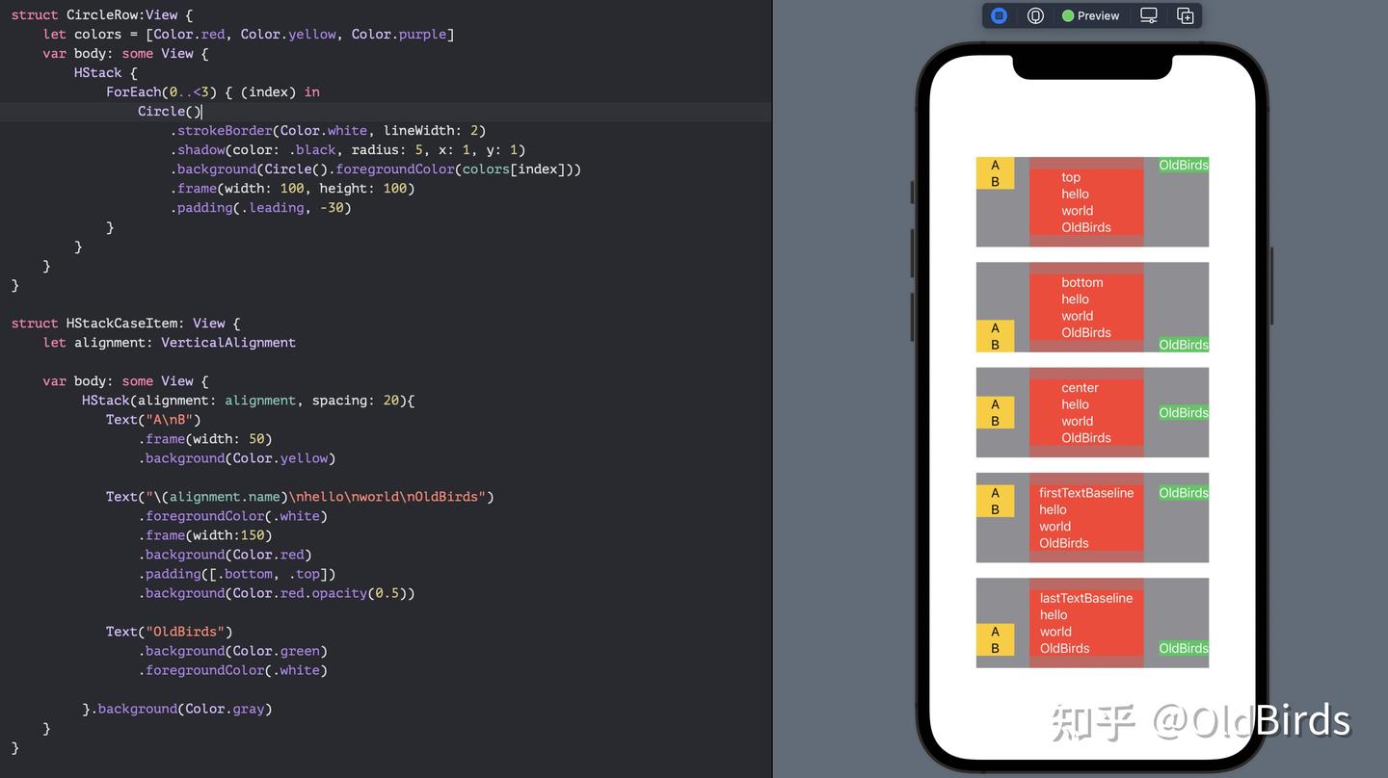Click the "let alignment: VerticalAlignment" line
This screenshot has height=778, width=1388.
170,342
